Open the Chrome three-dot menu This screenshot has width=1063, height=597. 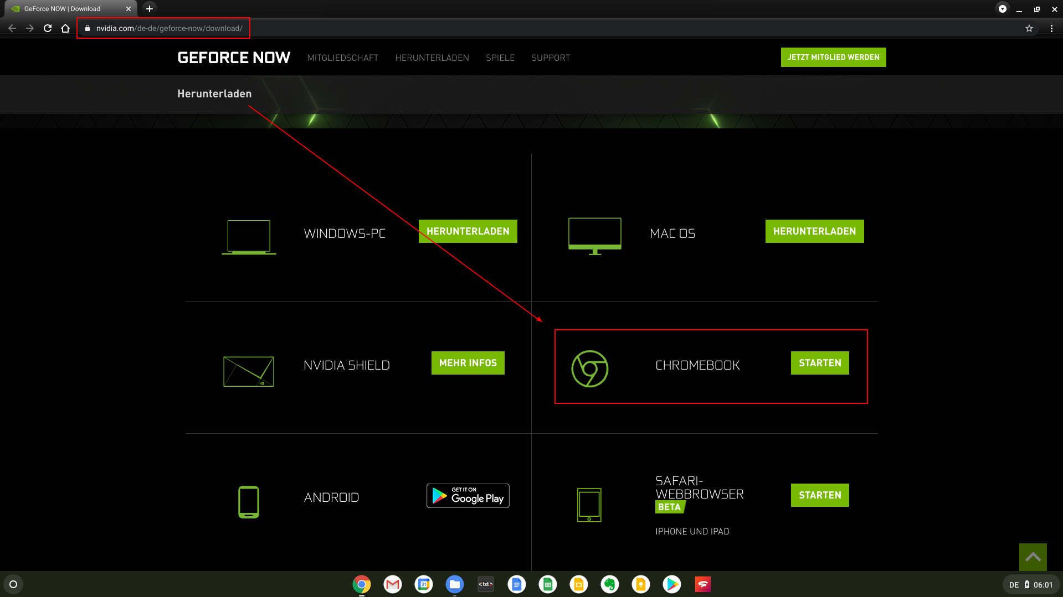(x=1051, y=28)
